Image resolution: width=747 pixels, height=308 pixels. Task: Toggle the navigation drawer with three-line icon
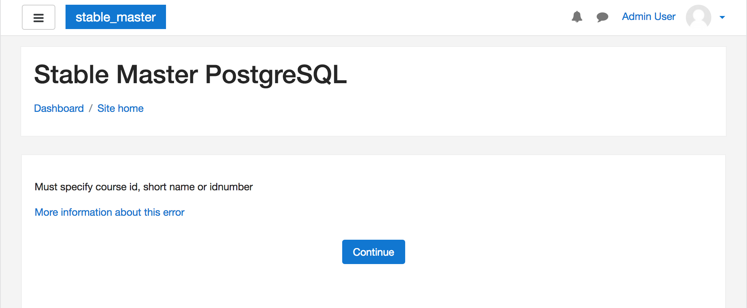click(x=39, y=17)
